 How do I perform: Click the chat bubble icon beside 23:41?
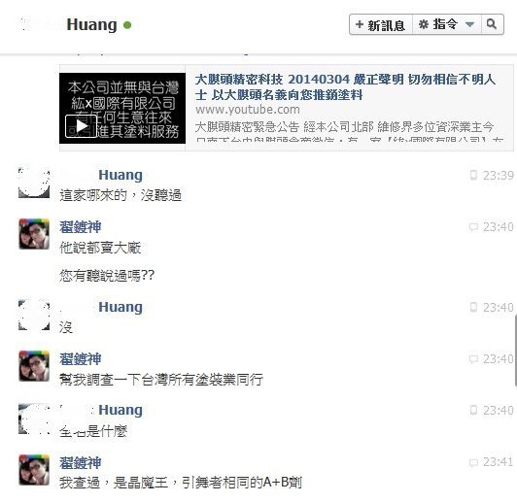(473, 462)
